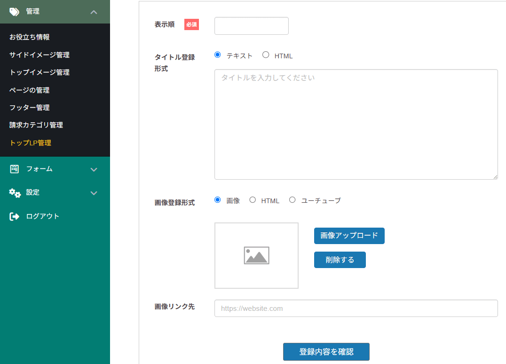This screenshot has width=506, height=364.
Task: Select the テキスト title format radio
Action: pos(218,55)
